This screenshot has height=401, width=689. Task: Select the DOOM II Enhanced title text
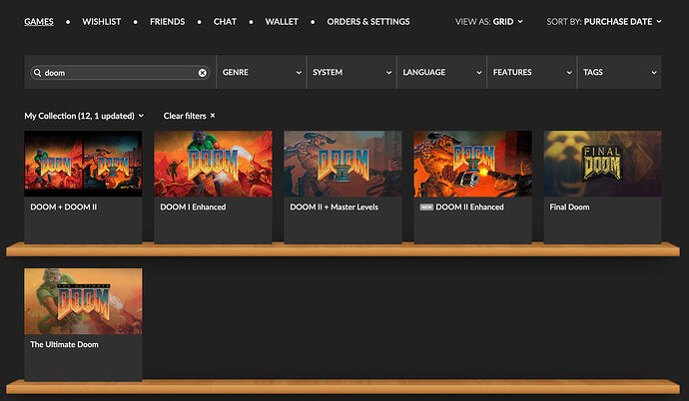click(x=469, y=207)
